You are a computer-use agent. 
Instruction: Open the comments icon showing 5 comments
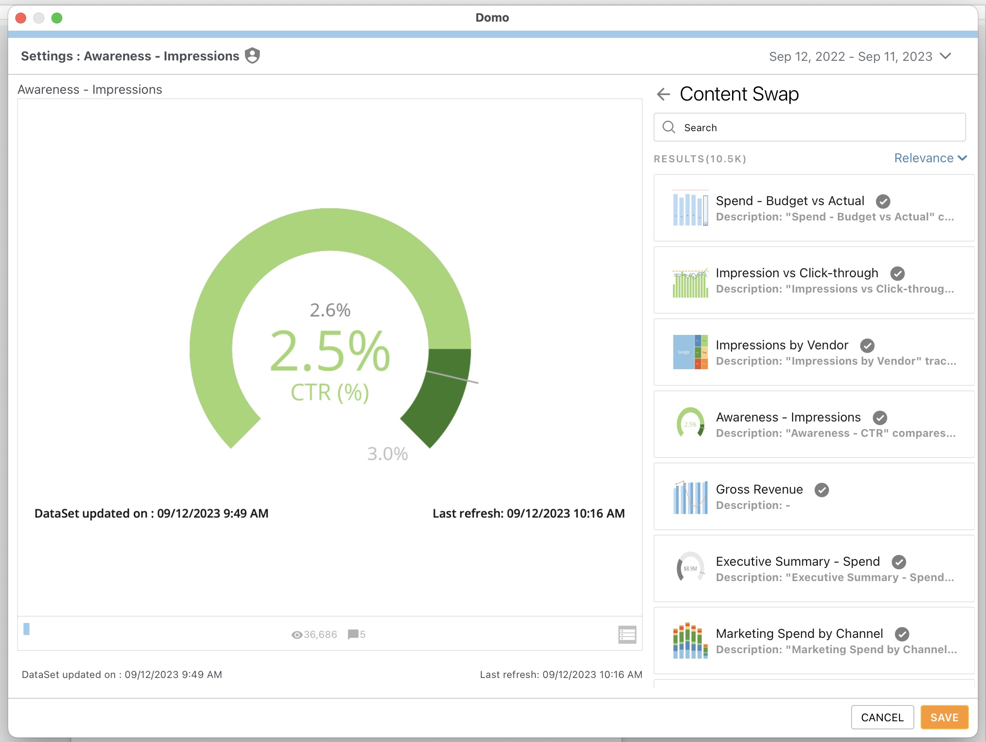[x=352, y=634]
